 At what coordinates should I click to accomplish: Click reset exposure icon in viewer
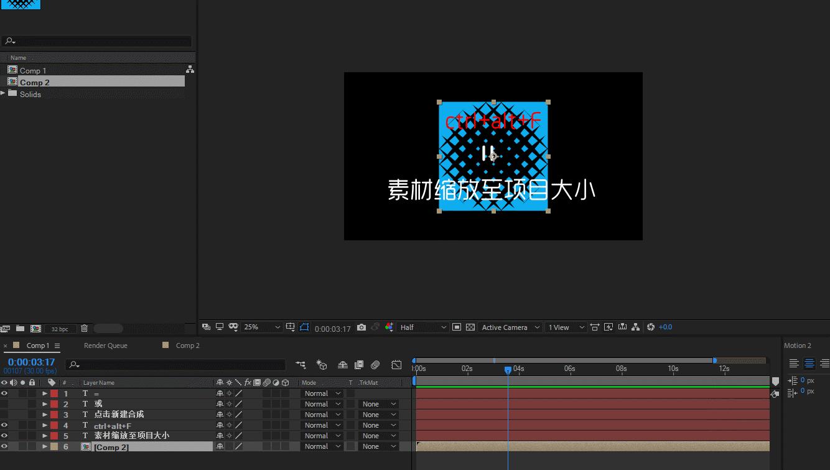coord(651,327)
